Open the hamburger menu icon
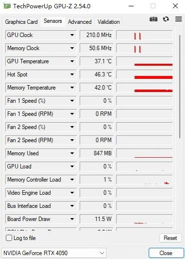 [178, 19]
